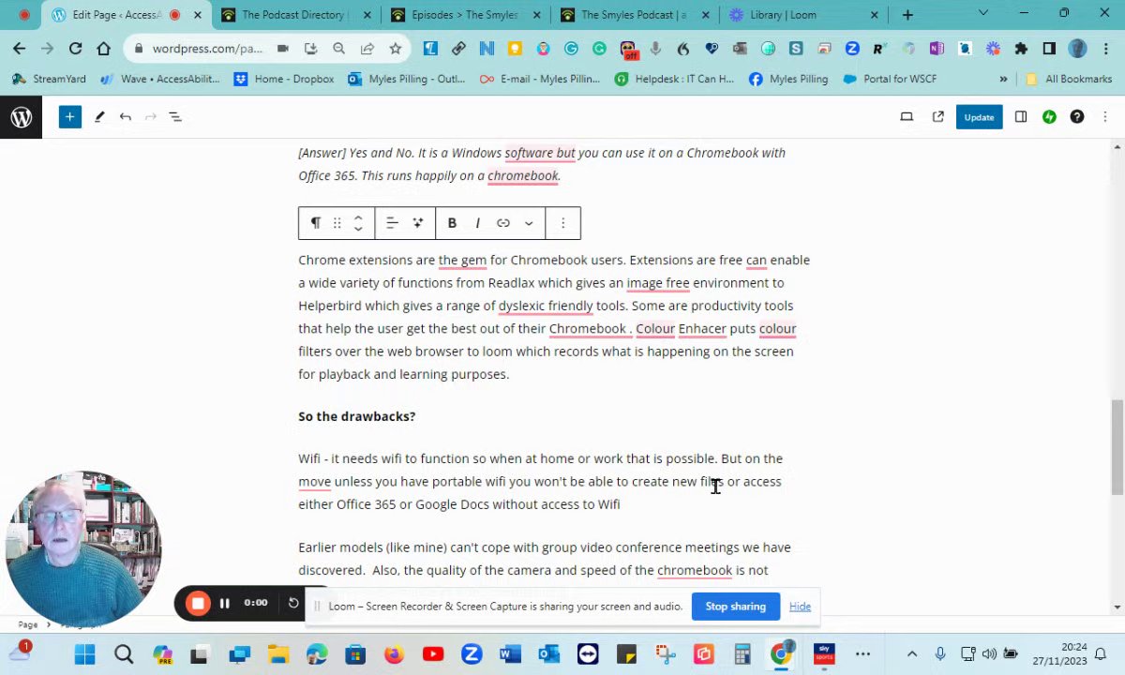Open Firefox from the taskbar

pos(394,654)
